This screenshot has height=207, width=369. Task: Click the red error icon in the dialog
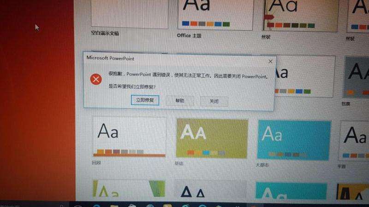96,80
